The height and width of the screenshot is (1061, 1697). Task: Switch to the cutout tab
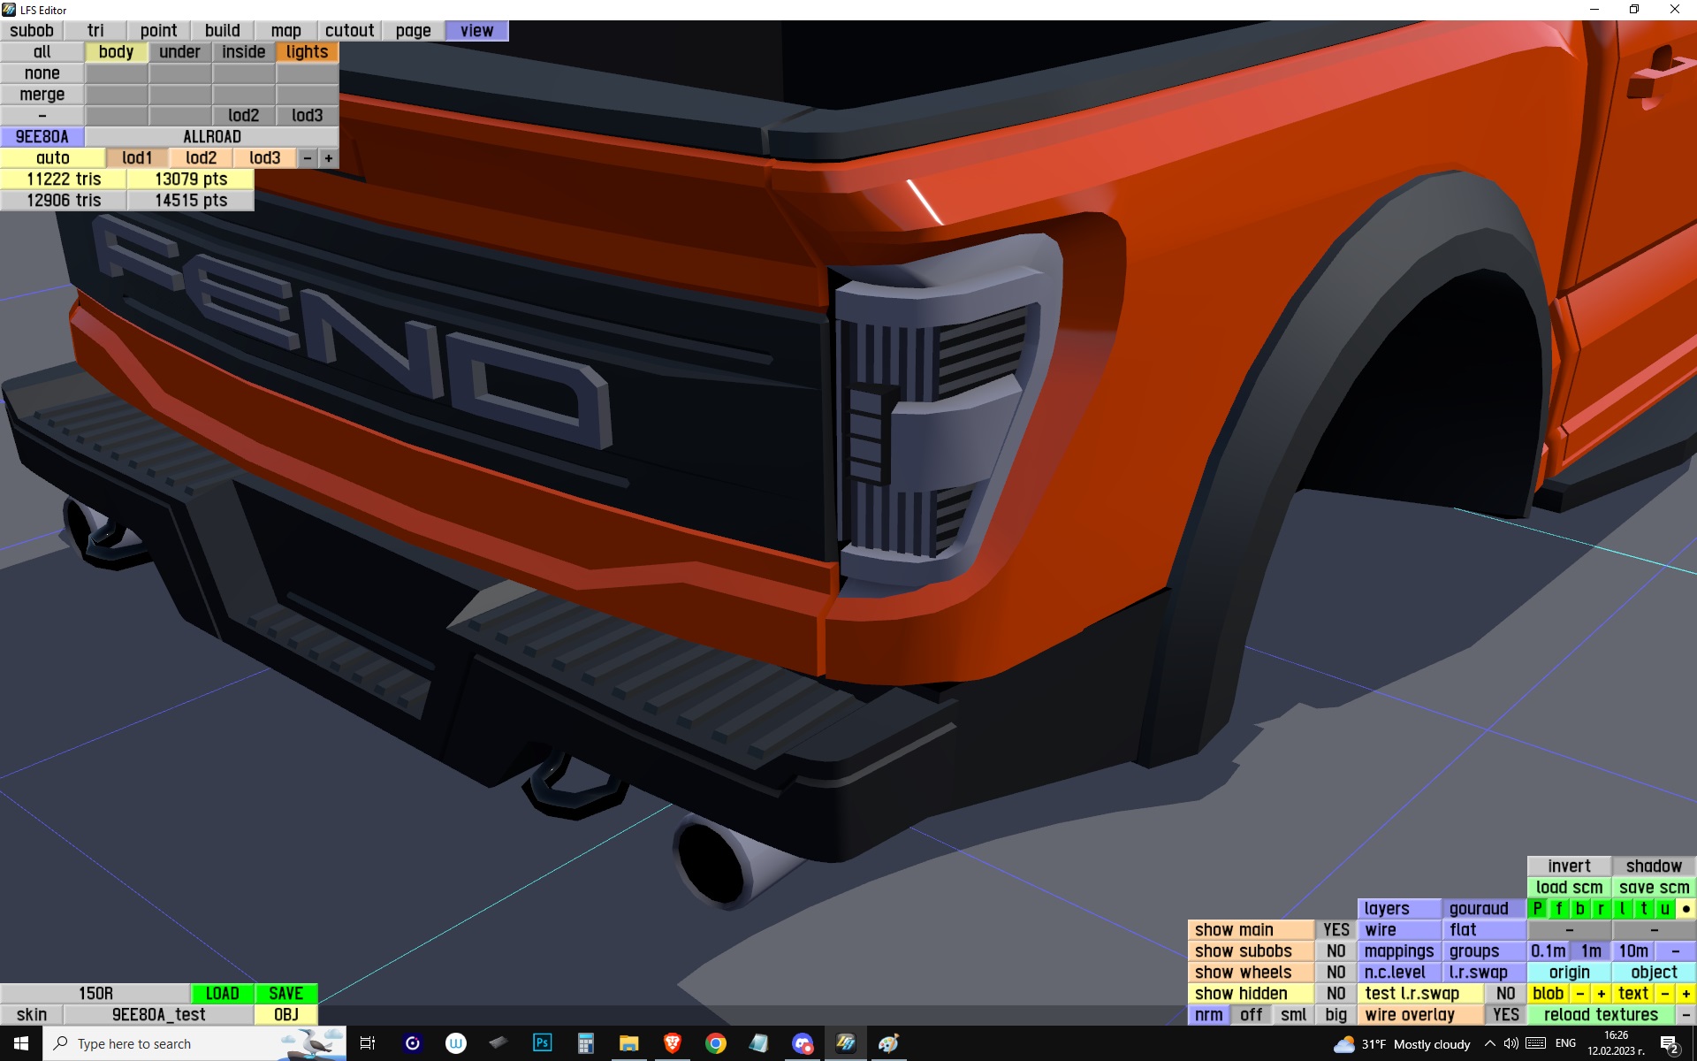point(349,31)
